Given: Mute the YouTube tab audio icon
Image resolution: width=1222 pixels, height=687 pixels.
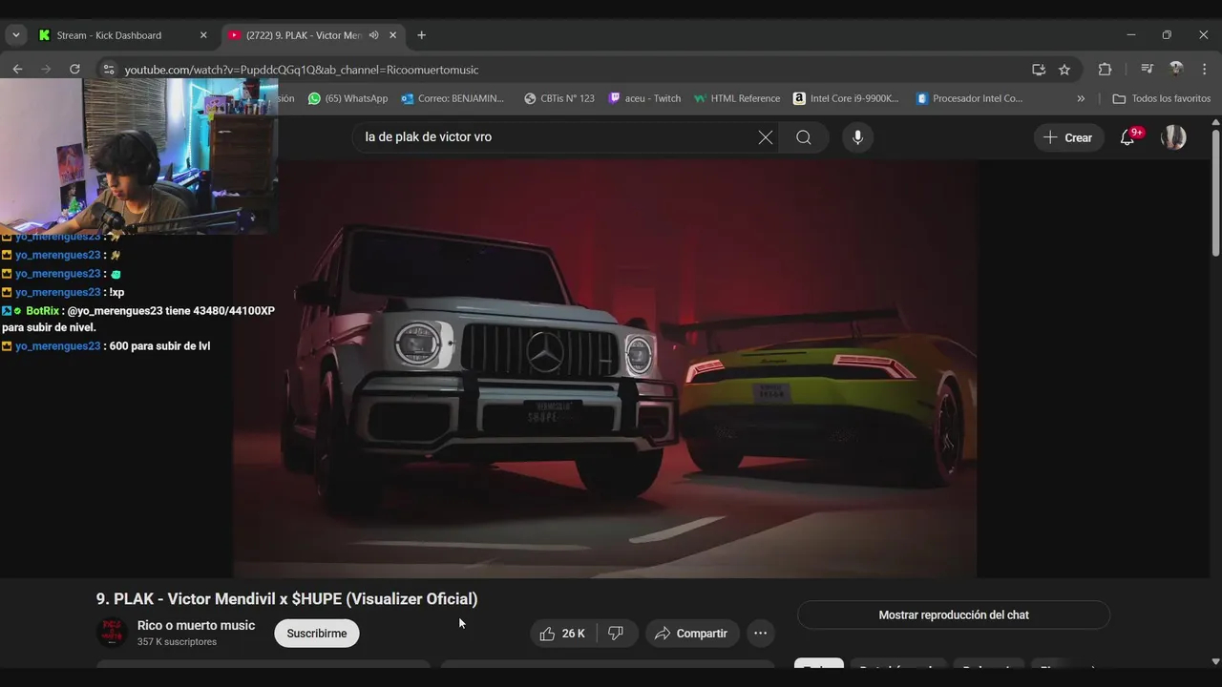Looking at the screenshot, I should [374, 35].
